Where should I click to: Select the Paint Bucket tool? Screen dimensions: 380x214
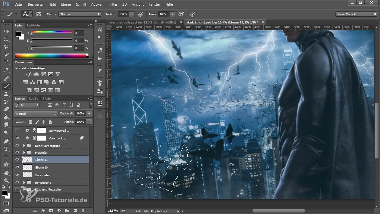coord(6,117)
